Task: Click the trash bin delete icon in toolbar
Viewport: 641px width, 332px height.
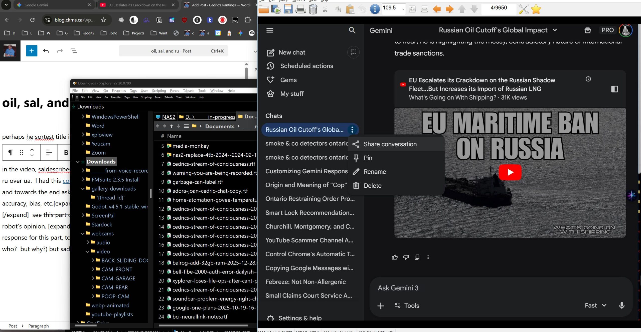Action: click(313, 9)
